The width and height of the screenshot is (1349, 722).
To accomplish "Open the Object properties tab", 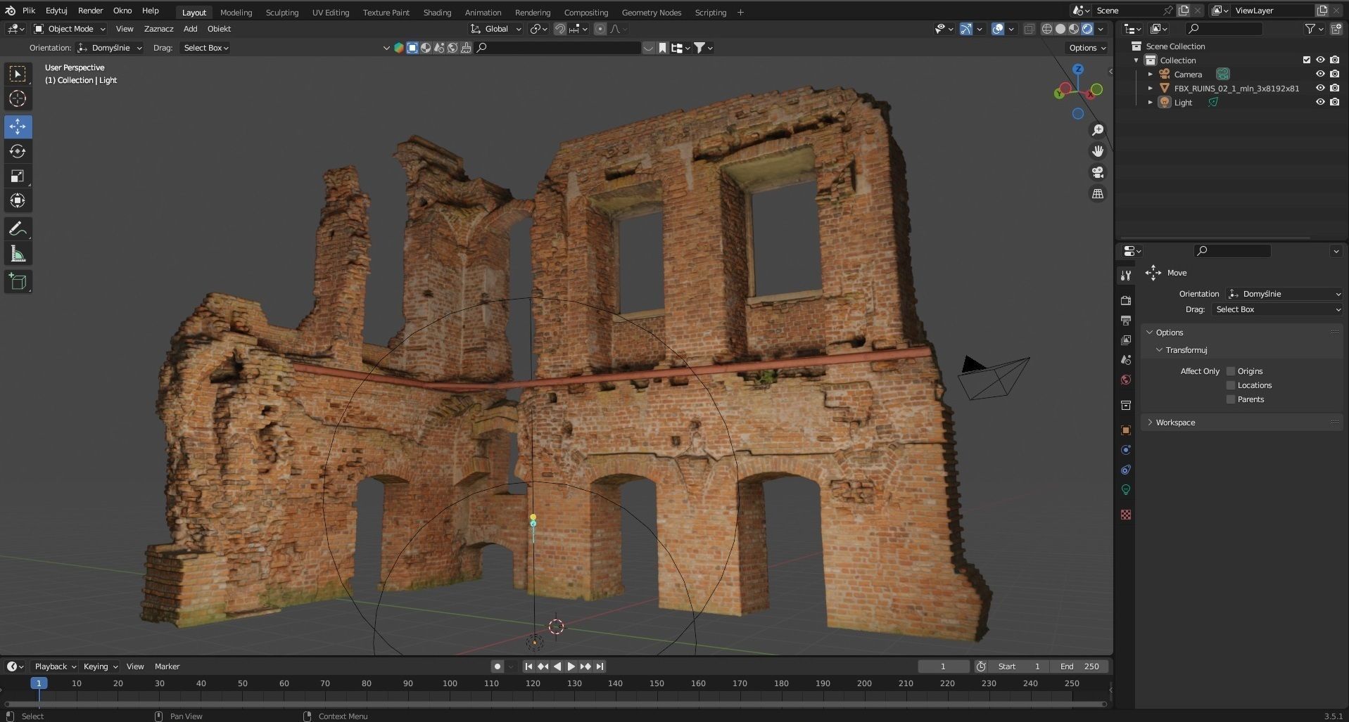I will (1126, 430).
